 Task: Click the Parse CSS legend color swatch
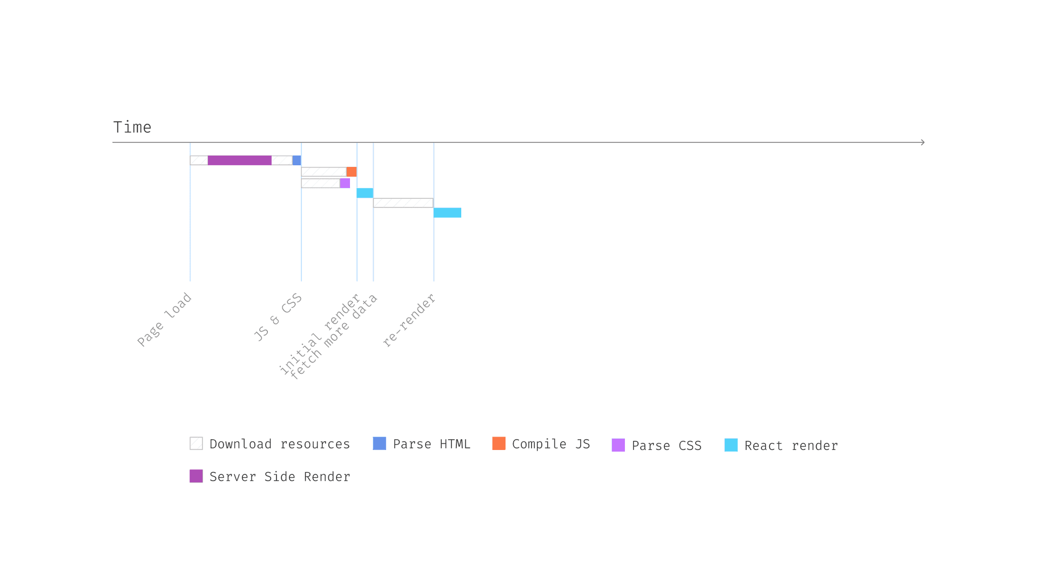618,445
